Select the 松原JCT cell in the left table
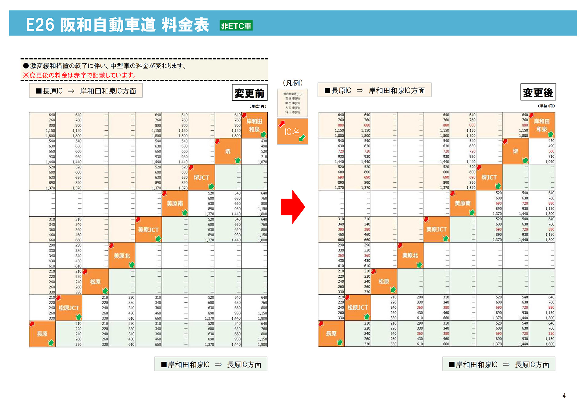 pyautogui.click(x=69, y=308)
